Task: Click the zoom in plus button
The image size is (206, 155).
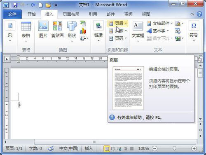Action: 194,148
